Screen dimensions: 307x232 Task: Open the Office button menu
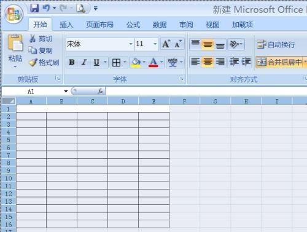click(14, 14)
